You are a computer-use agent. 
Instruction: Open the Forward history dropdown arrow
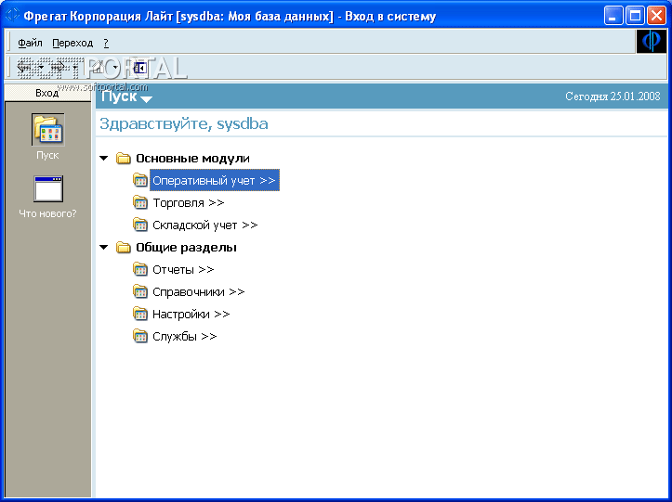75,67
